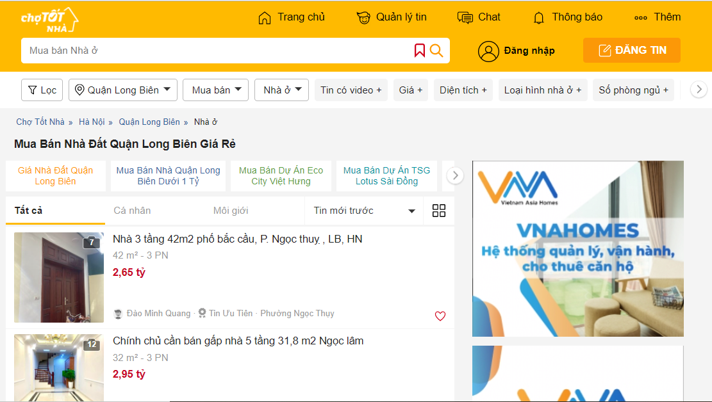Go to Hà Nội breadcrumb
The height and width of the screenshot is (402, 712).
tap(92, 122)
